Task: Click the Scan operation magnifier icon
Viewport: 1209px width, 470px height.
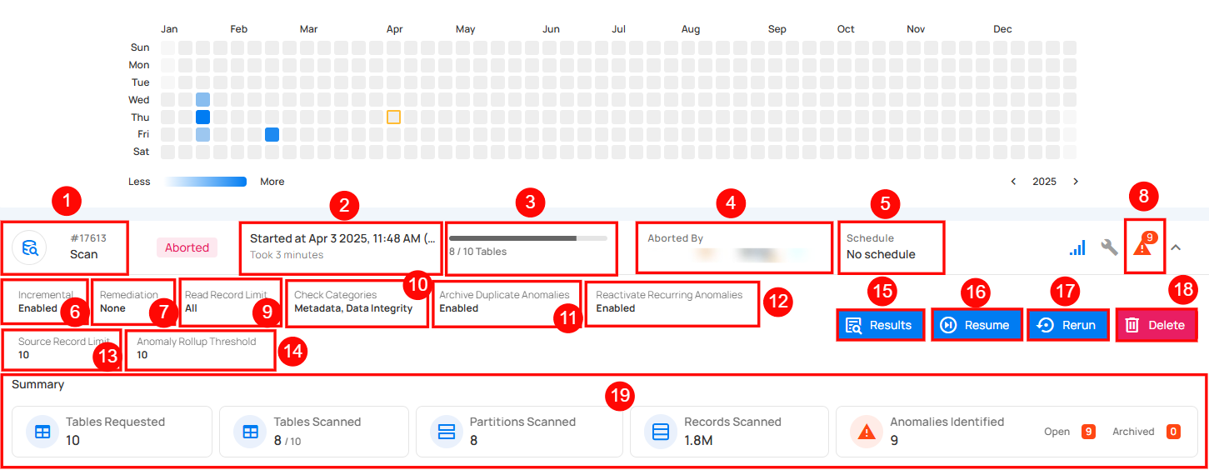Action: [30, 247]
